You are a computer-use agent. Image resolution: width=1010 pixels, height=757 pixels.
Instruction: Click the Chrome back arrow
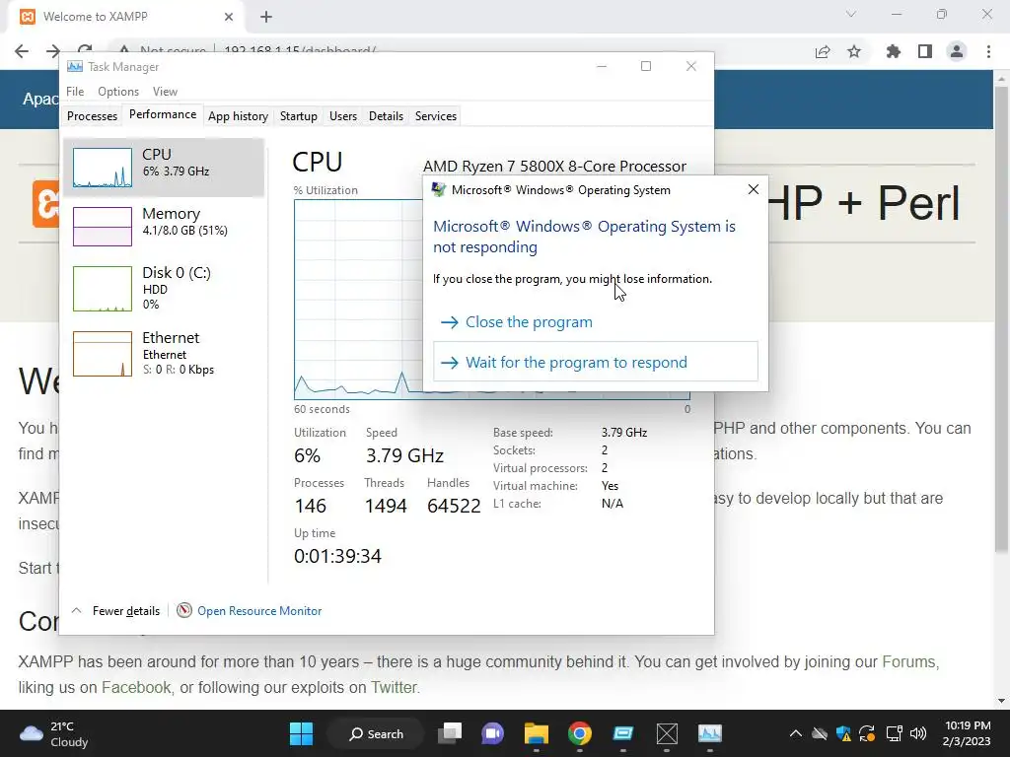[22, 51]
